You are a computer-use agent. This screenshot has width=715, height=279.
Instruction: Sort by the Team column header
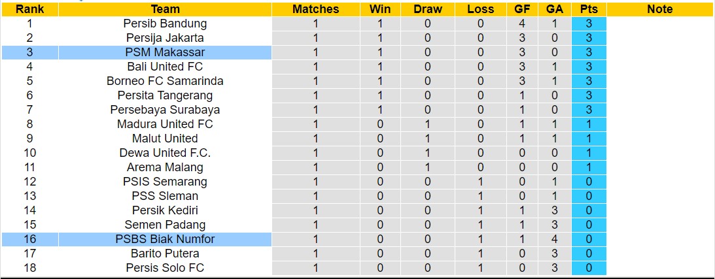tap(165, 9)
